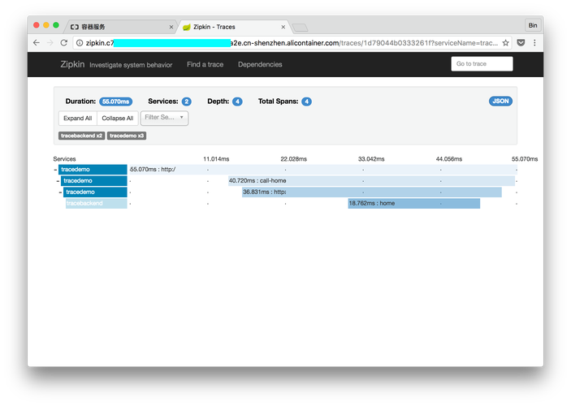Click the browser back arrow
The width and height of the screenshot is (571, 406).
click(x=37, y=43)
